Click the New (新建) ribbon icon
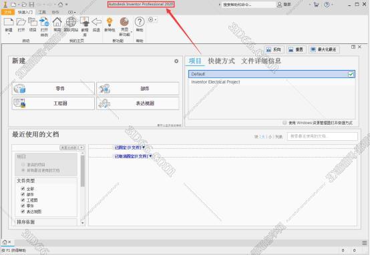 tap(9, 23)
